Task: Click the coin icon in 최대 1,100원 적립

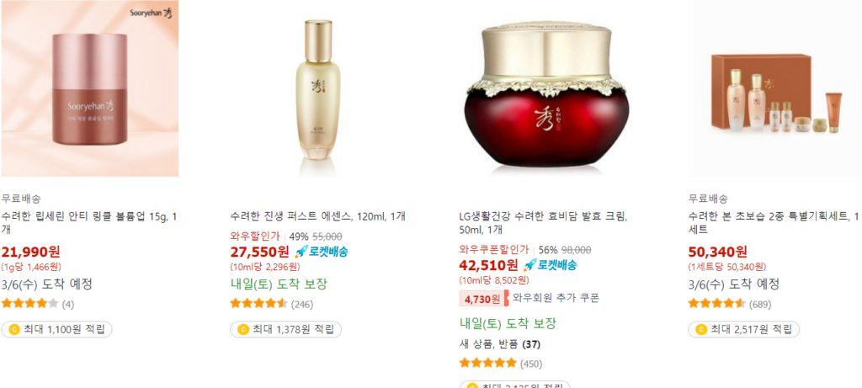Action: tap(15, 330)
